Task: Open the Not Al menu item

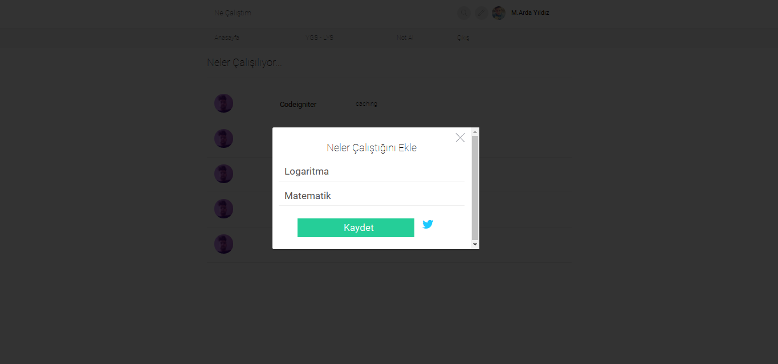Action: click(x=405, y=38)
